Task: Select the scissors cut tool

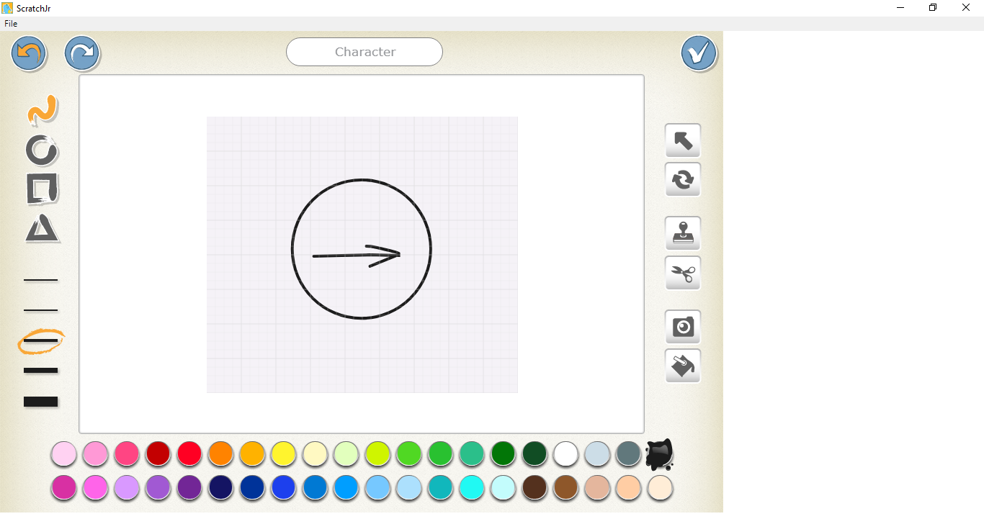Action: [682, 273]
